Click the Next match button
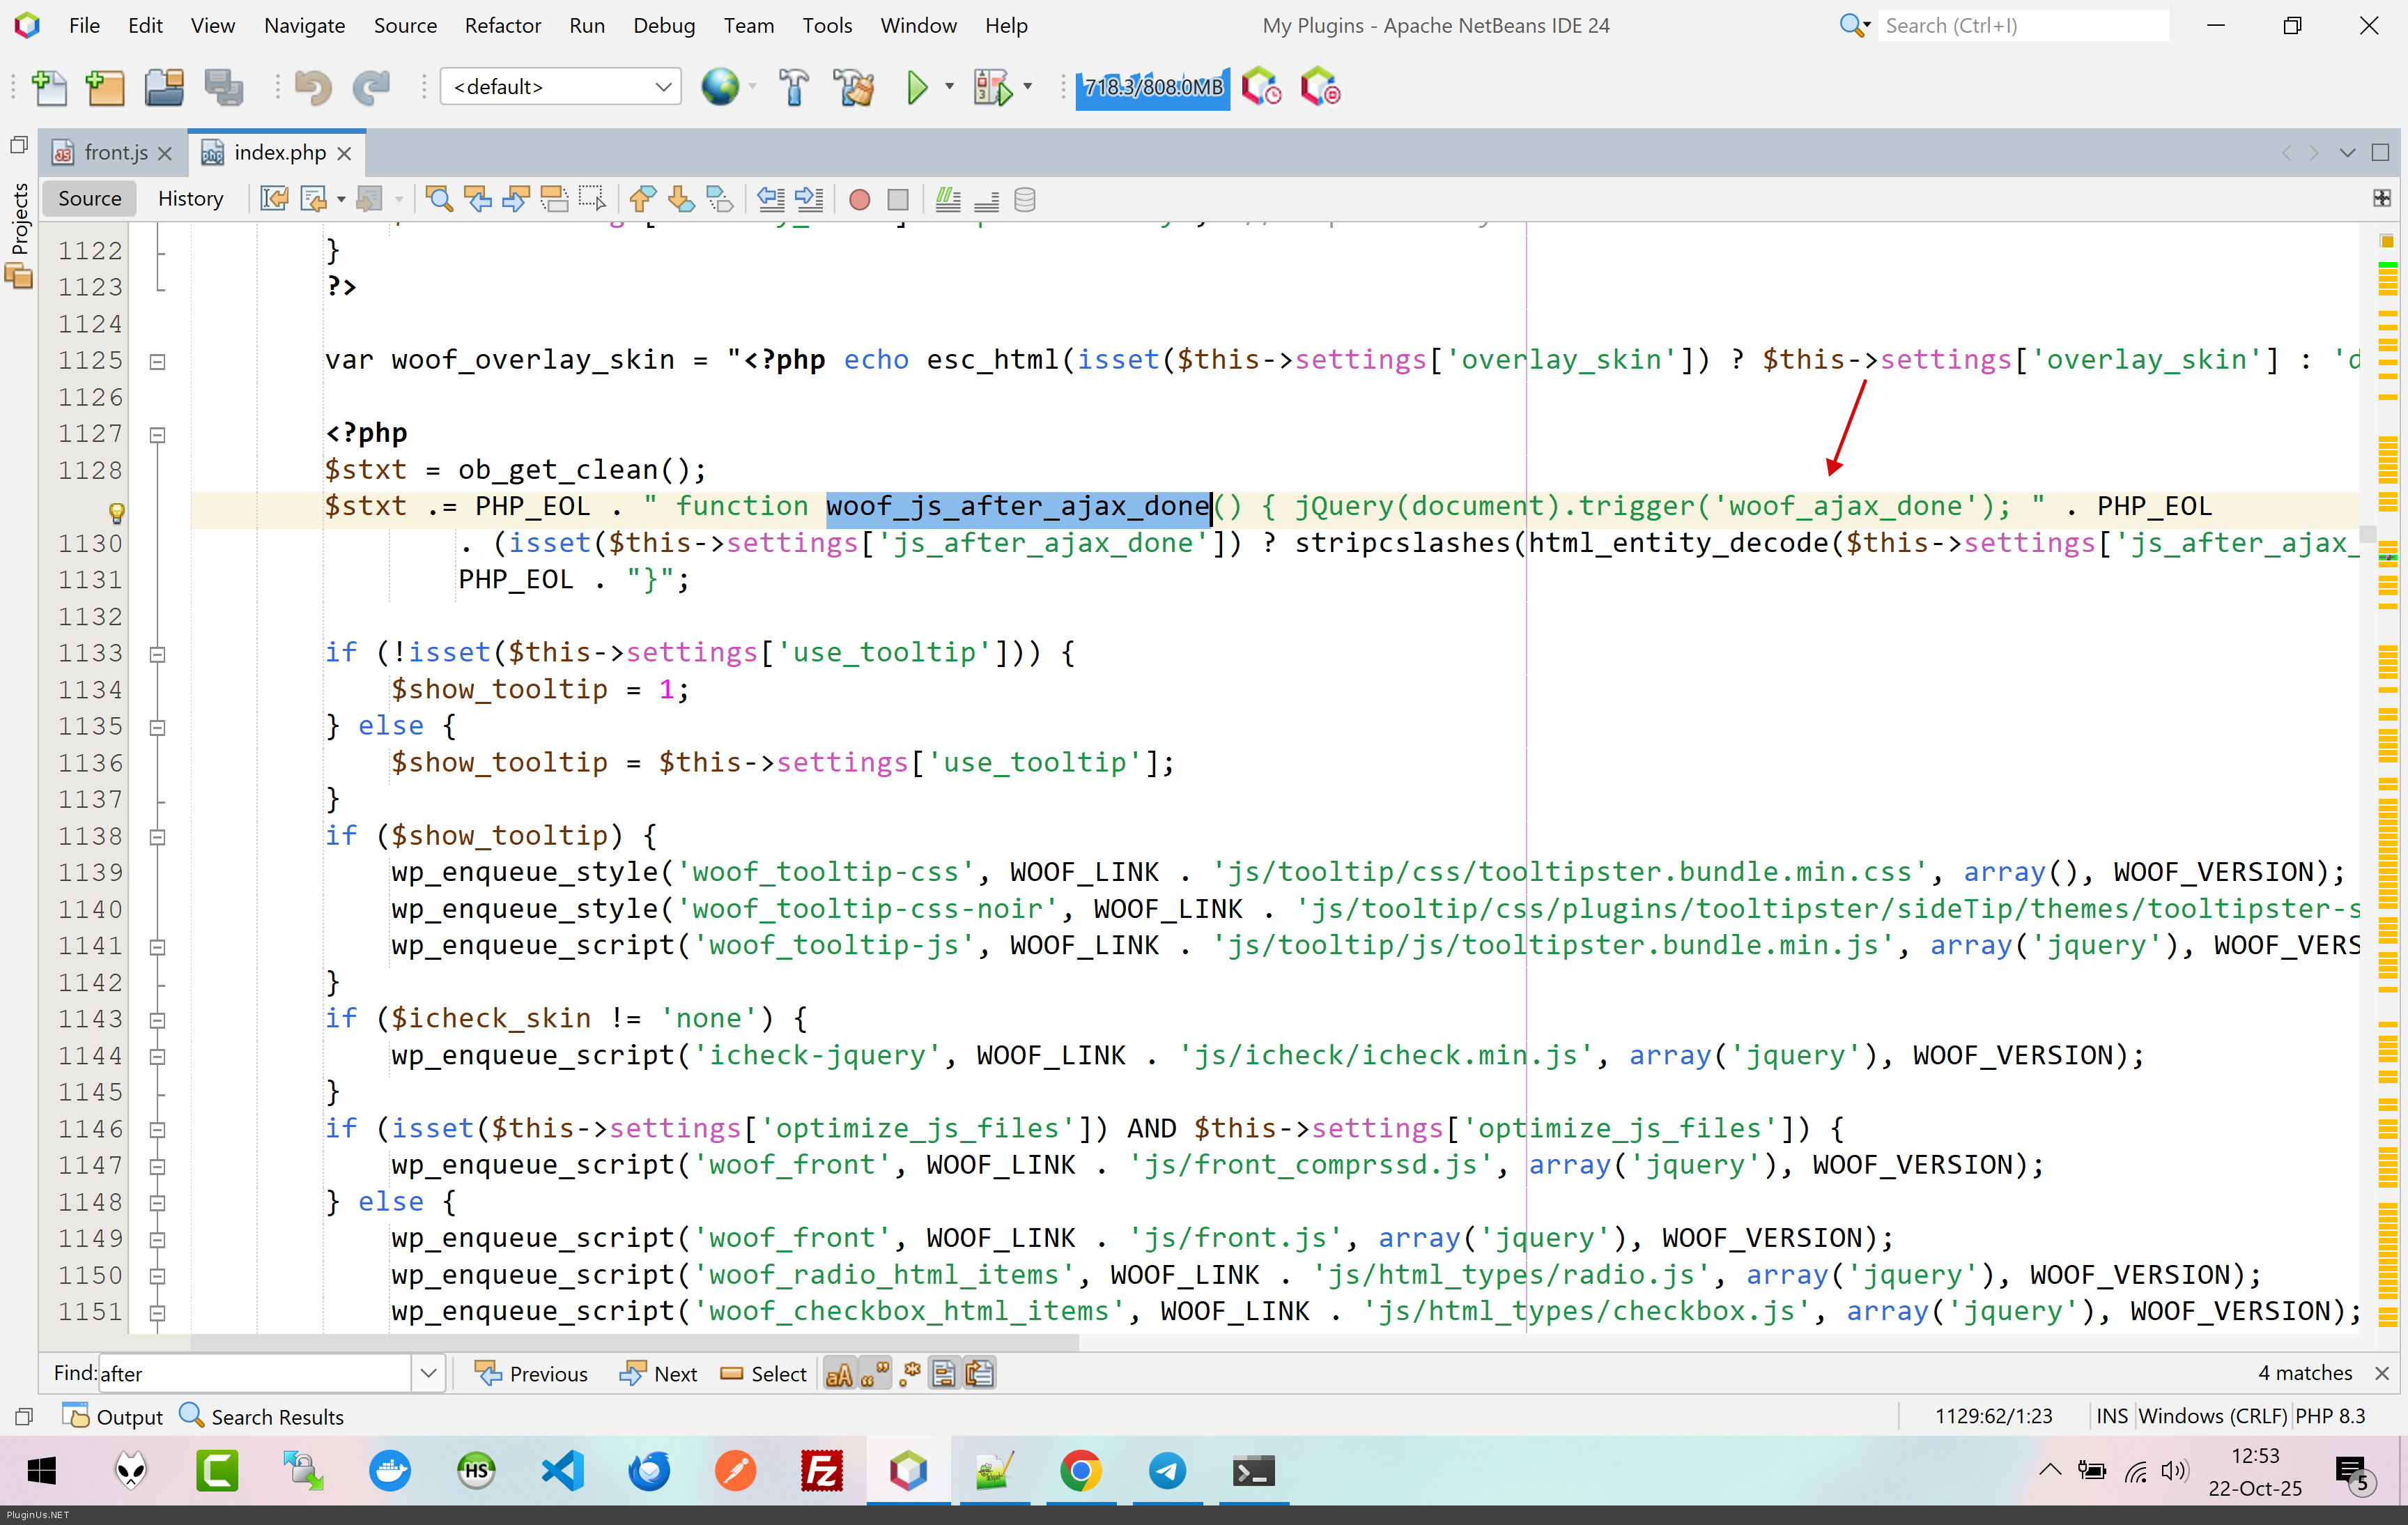This screenshot has height=1525, width=2408. click(x=659, y=1374)
